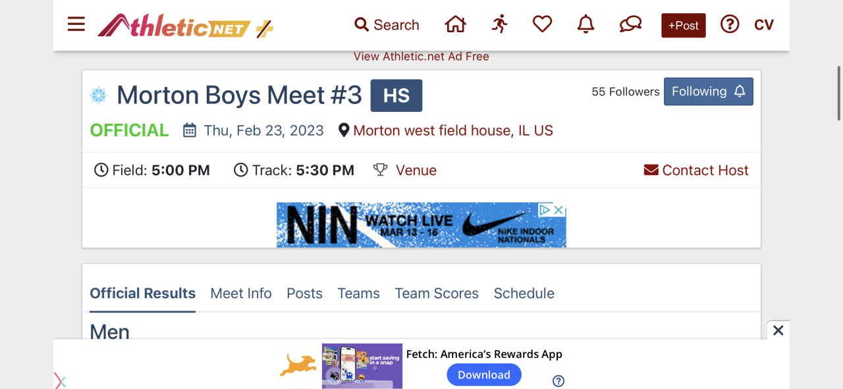
Task: Click the Search magnifier icon
Action: click(x=362, y=25)
